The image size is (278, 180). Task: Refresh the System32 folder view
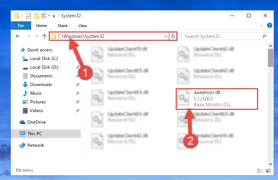click(x=173, y=37)
